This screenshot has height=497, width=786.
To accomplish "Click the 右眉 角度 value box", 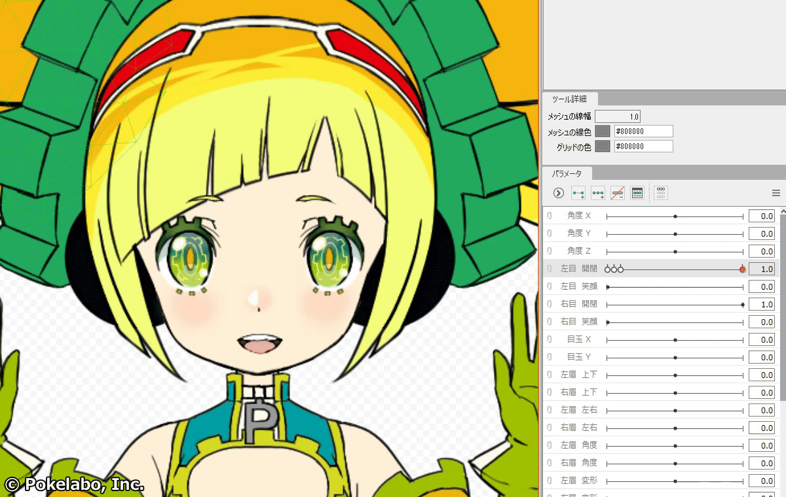I will coord(762,463).
